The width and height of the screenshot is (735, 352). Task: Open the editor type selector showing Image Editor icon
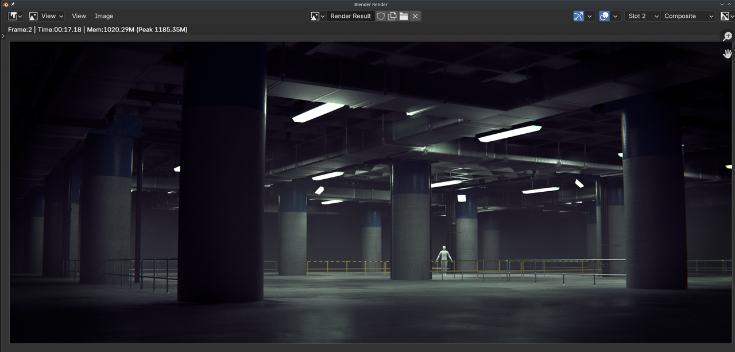[13, 16]
